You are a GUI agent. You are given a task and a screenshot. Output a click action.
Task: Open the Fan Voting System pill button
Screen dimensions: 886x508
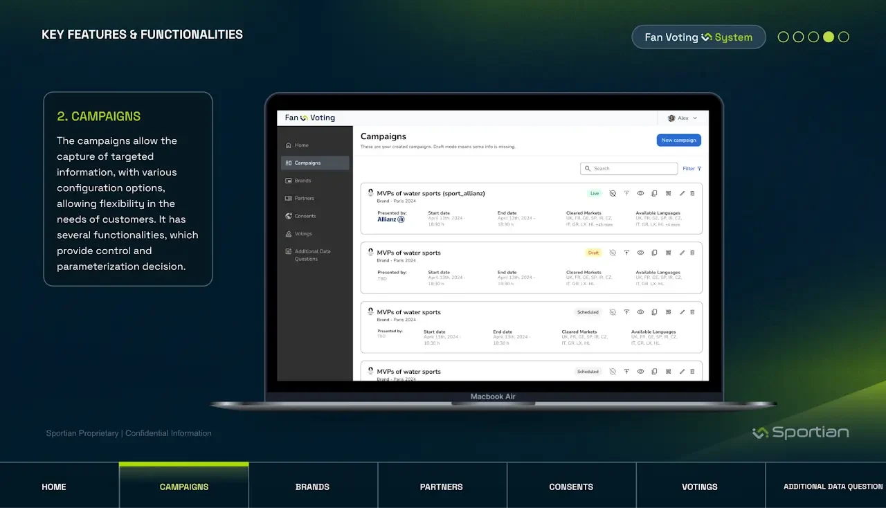[698, 37]
